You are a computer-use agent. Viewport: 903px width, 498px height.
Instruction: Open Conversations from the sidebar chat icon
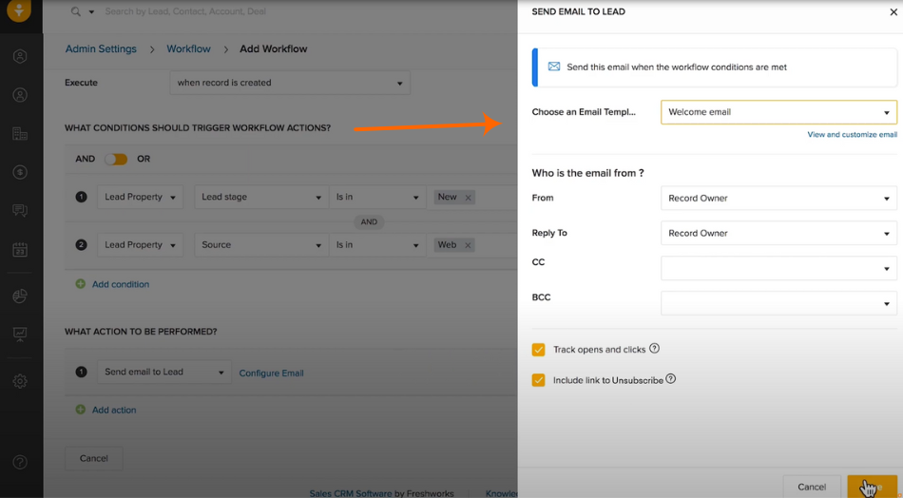[20, 211]
